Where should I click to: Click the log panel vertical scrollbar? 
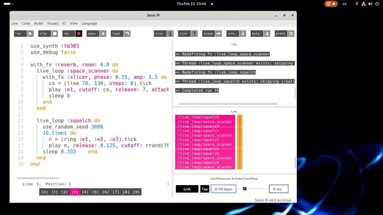[295, 93]
